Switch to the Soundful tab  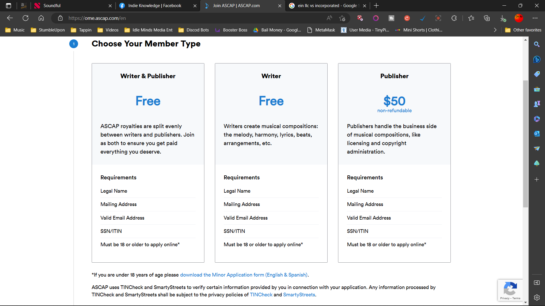(52, 6)
